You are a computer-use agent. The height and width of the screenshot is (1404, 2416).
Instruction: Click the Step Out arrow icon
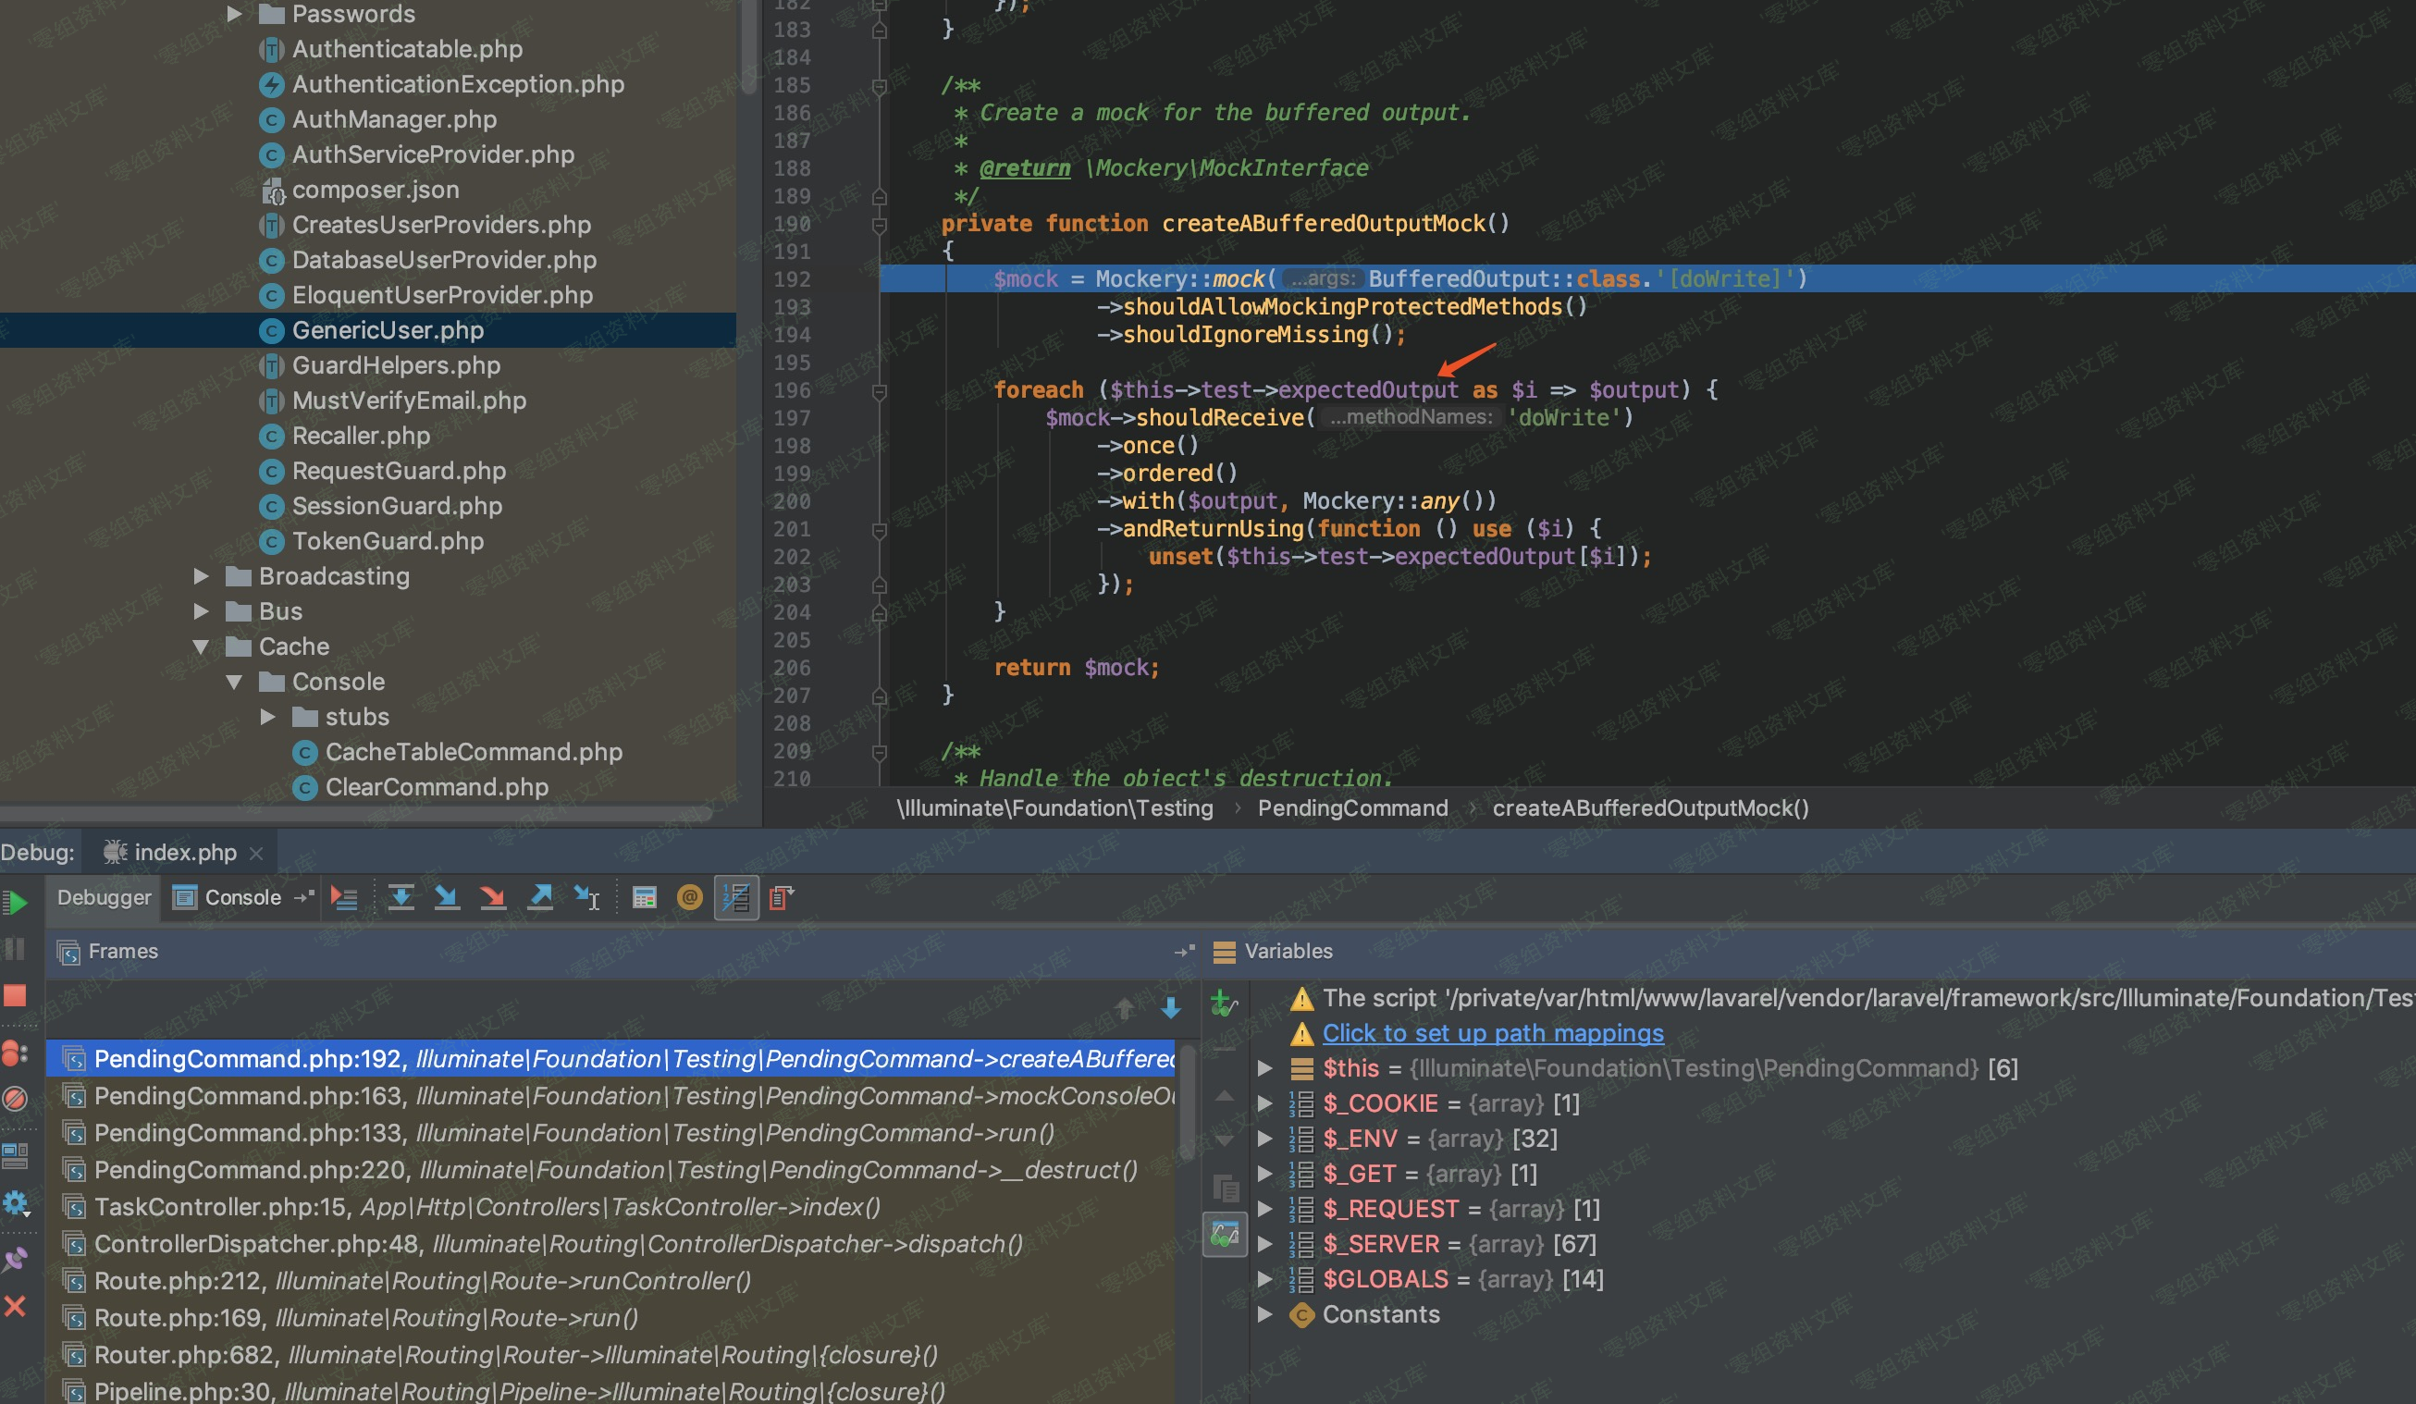[x=540, y=897]
